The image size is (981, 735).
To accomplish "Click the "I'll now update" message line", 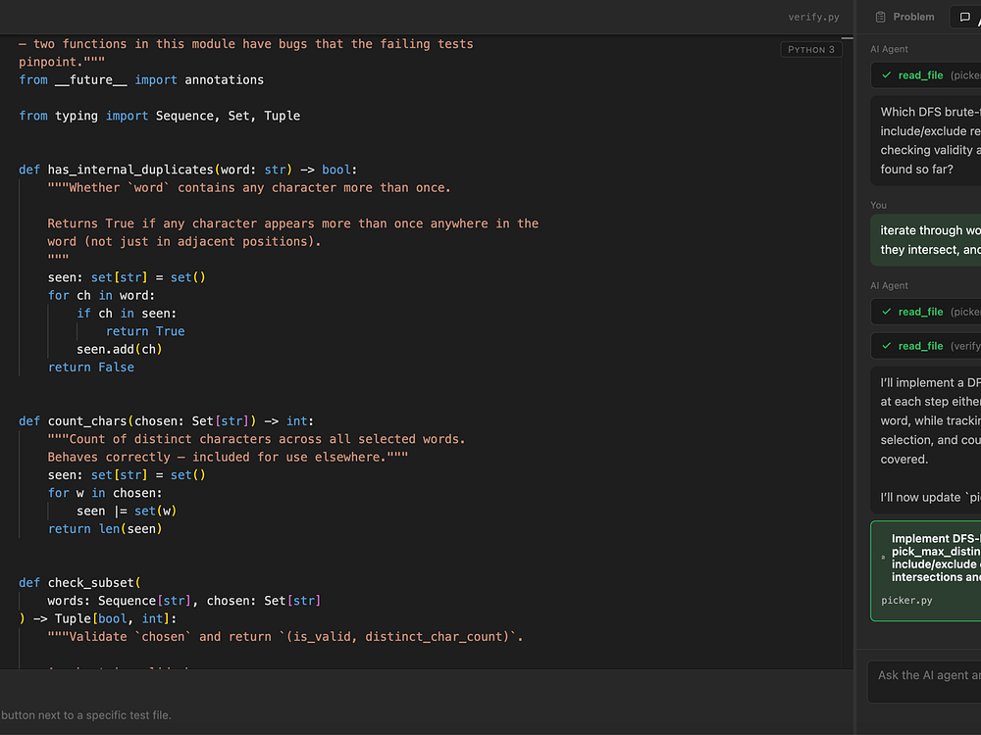I will coord(930,498).
